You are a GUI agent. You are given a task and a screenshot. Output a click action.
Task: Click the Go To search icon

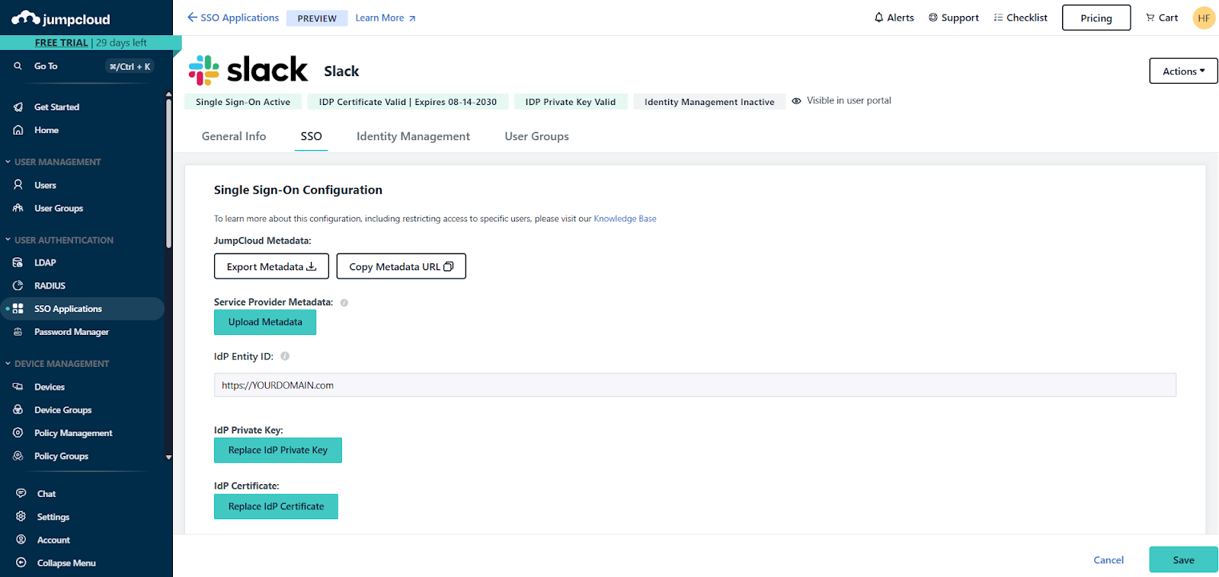pyautogui.click(x=18, y=66)
